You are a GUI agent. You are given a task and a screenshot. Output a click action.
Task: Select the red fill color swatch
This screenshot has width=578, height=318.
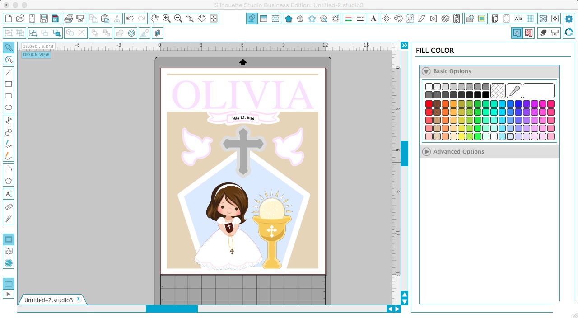(x=429, y=103)
